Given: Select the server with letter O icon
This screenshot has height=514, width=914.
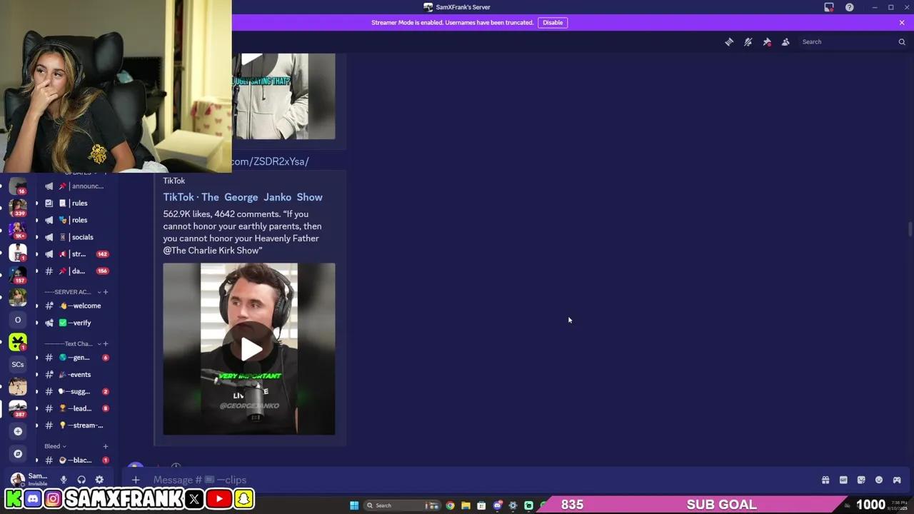Looking at the screenshot, I should click(18, 320).
